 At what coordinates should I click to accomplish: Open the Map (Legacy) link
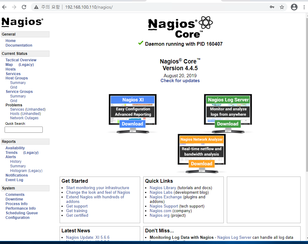pos(26,65)
